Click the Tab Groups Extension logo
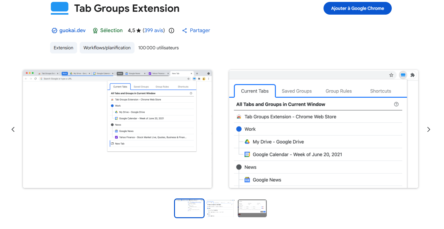This screenshot has height=229, width=444. pyautogui.click(x=59, y=8)
